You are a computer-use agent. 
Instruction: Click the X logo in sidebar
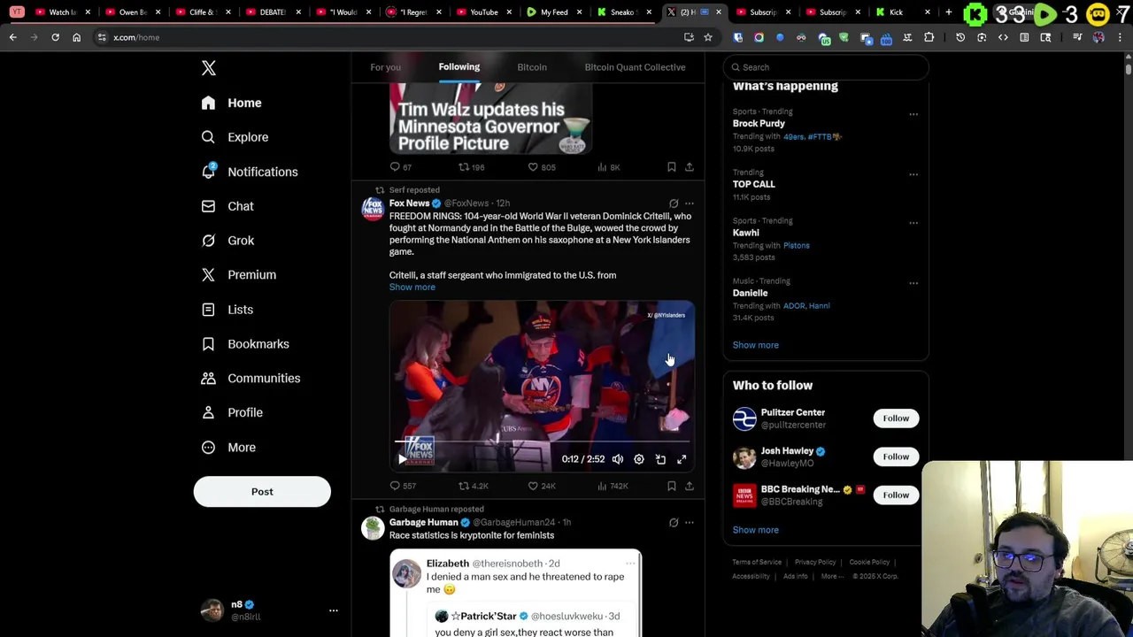[209, 68]
